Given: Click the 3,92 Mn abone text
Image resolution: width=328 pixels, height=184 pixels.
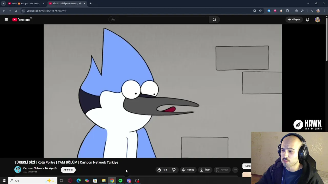Looking at the screenshot, I should pos(30,172).
